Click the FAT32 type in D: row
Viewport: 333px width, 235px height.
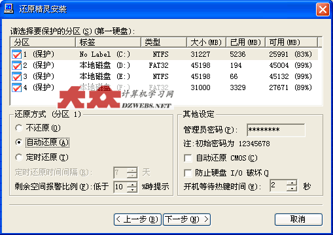158,65
